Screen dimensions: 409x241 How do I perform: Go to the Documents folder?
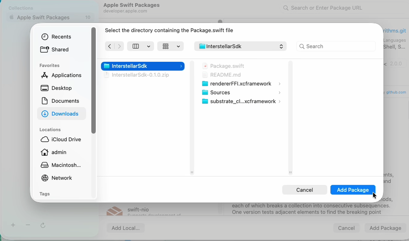60,101
